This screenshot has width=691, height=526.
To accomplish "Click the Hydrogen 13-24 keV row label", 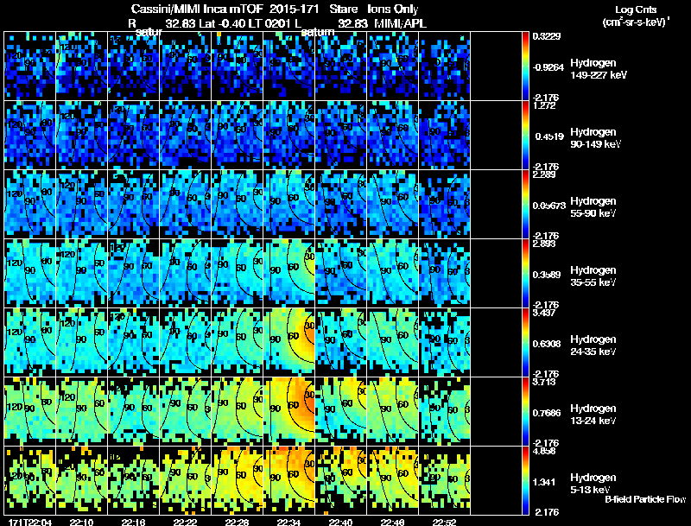I will 593,415.
